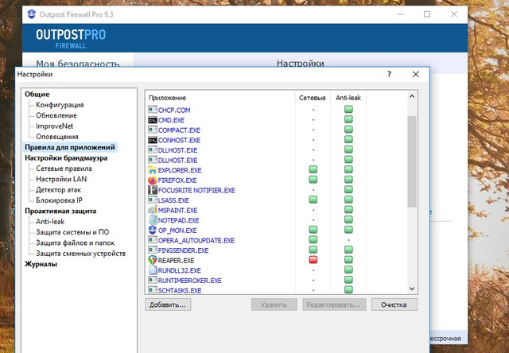Click scrollbar down arrow in application list

click(412, 289)
